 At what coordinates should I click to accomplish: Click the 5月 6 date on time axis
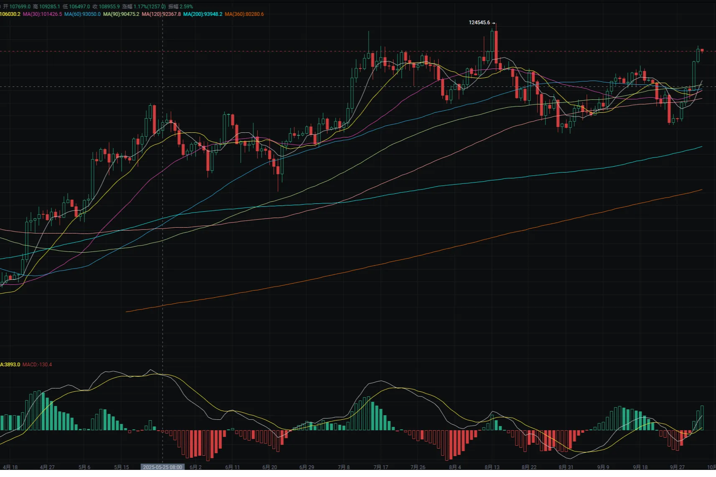pos(84,467)
